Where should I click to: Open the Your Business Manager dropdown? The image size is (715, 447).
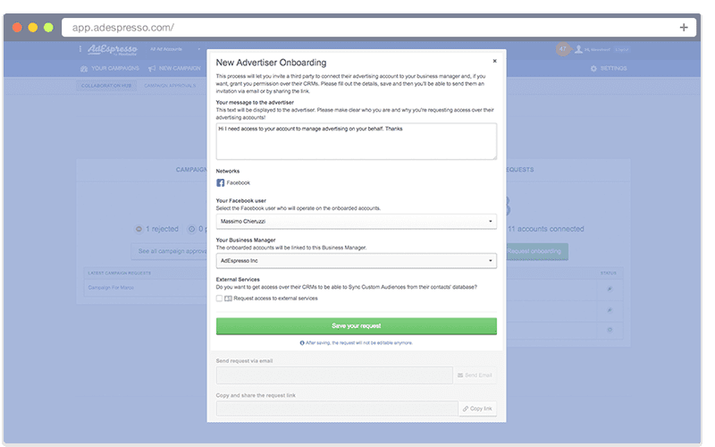(x=356, y=261)
